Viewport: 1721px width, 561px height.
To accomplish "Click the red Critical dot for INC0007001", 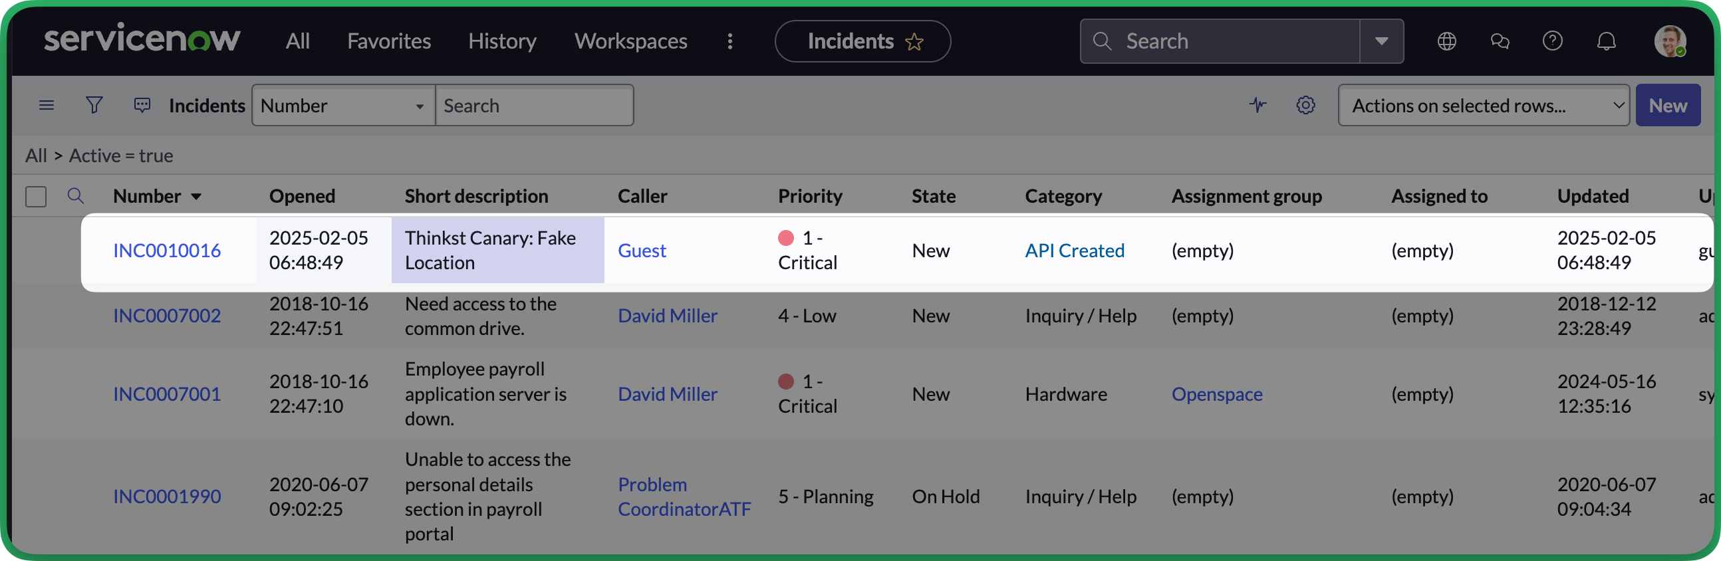I will coord(785,382).
